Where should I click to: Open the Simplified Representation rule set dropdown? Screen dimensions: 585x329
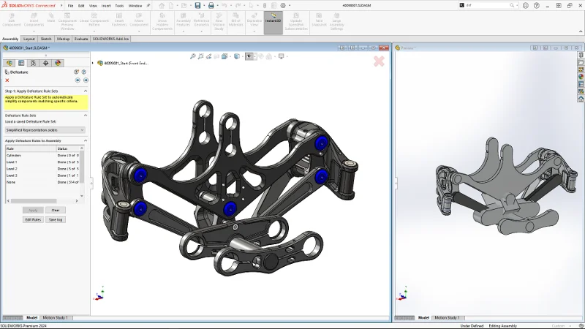45,130
